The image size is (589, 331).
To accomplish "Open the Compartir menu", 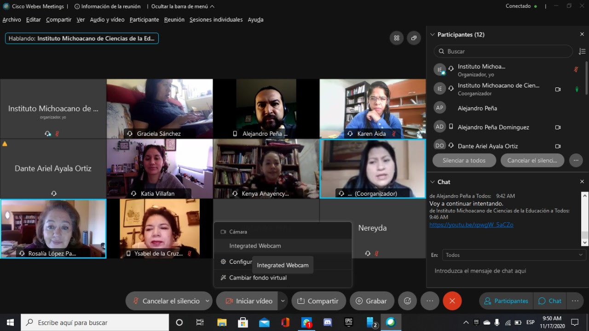I will [x=58, y=20].
